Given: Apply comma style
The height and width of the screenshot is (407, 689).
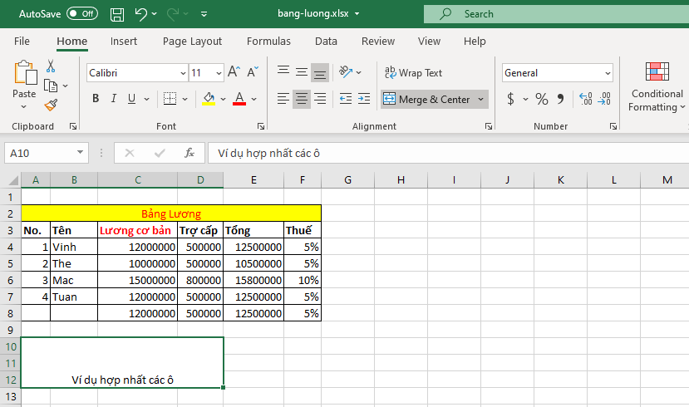Looking at the screenshot, I should point(561,99).
